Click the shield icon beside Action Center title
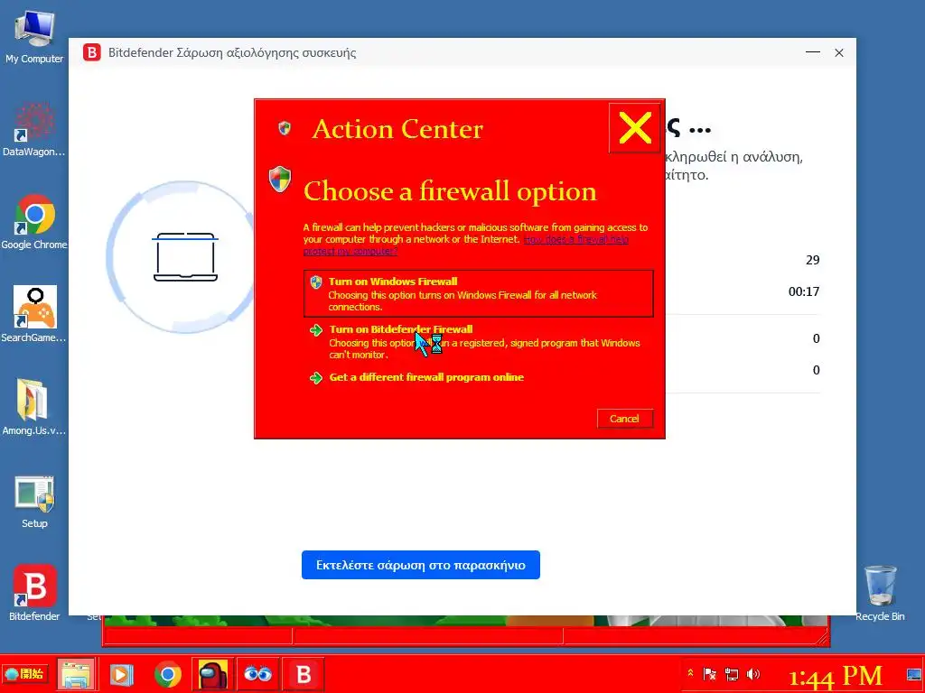Image resolution: width=925 pixels, height=693 pixels. click(x=285, y=128)
